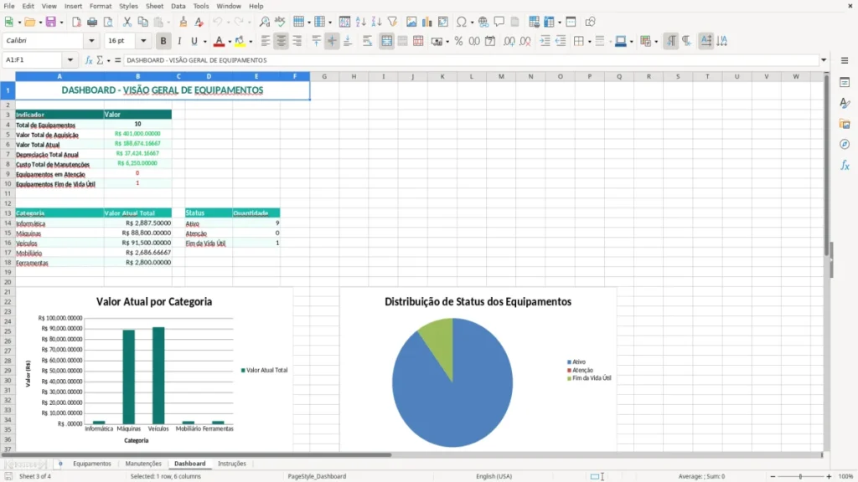Open sidebar Gallery panel icon

pos(845,124)
